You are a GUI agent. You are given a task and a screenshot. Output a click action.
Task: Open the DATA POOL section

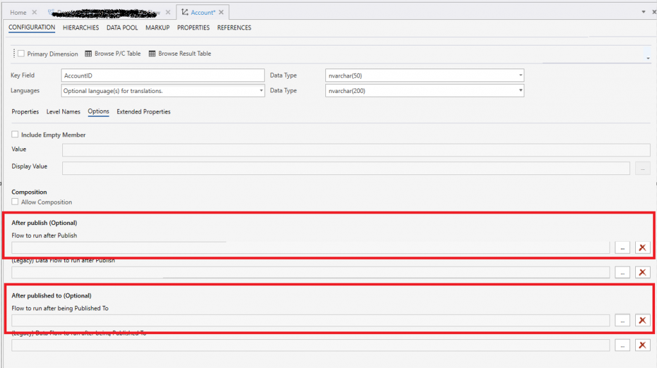tap(122, 28)
